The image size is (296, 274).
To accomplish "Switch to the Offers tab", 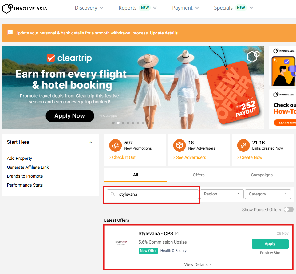I will [199, 175].
